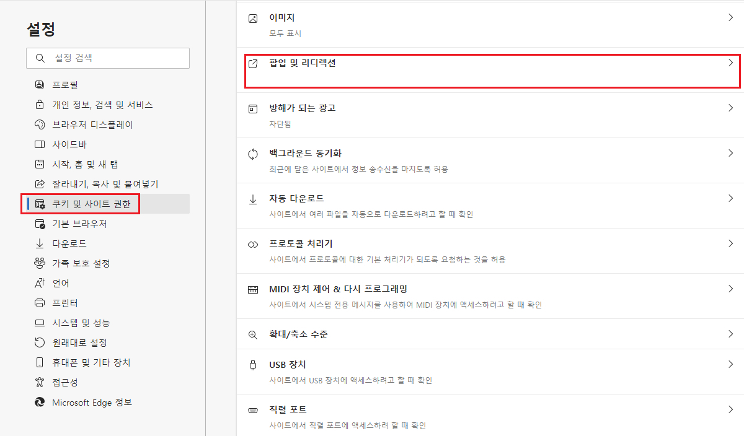Screen dimensions: 744x436
Task: Click the Microsoft Edge logo icon
Action: click(x=40, y=402)
